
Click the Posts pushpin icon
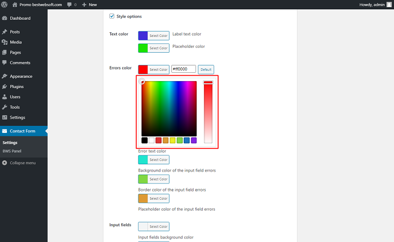point(4,31)
